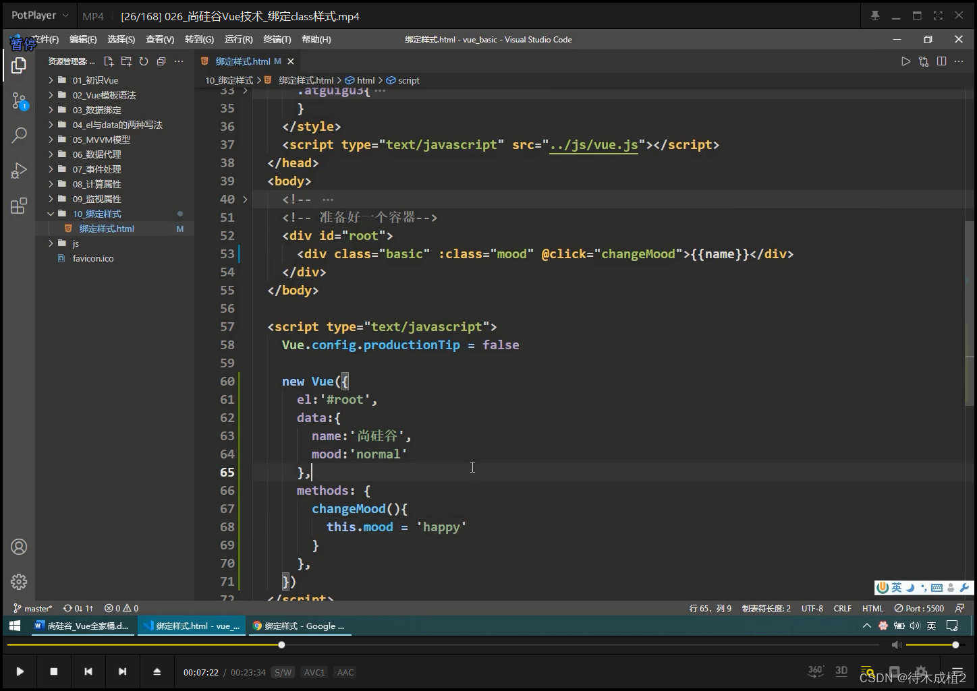Click the PotPlayer seek bar handle
The height and width of the screenshot is (691, 977).
[281, 645]
